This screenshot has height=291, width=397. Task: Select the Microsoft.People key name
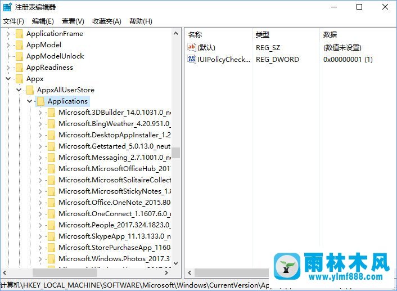pyautogui.click(x=115, y=225)
